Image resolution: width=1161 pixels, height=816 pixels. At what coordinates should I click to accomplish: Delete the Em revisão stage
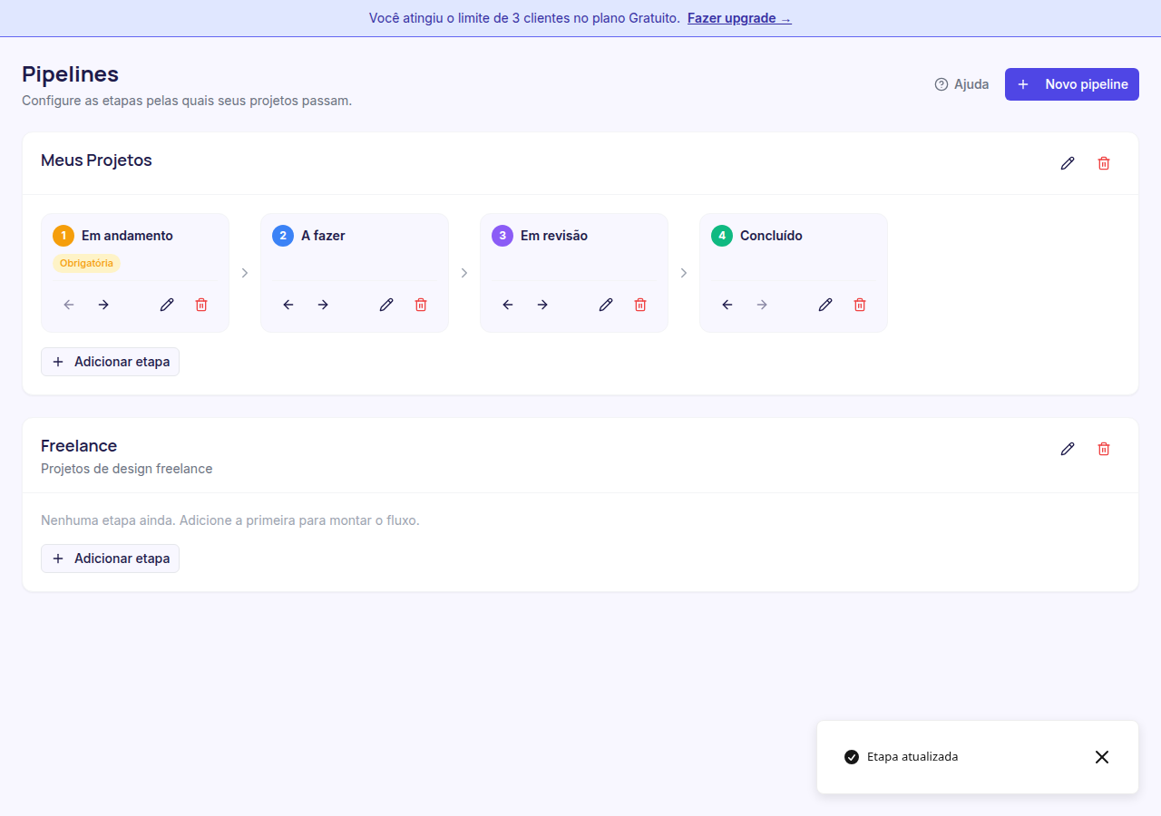click(640, 305)
